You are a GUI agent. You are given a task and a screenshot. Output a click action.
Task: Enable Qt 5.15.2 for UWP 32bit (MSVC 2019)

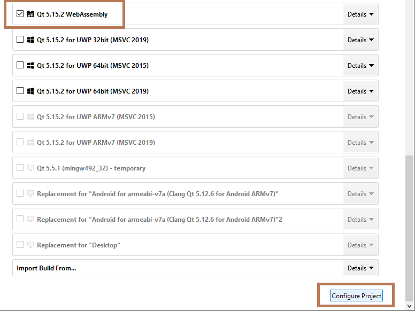click(x=20, y=40)
